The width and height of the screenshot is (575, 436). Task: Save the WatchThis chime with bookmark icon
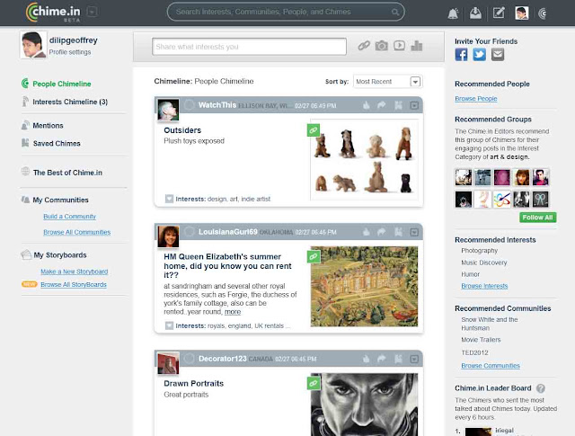[398, 106]
